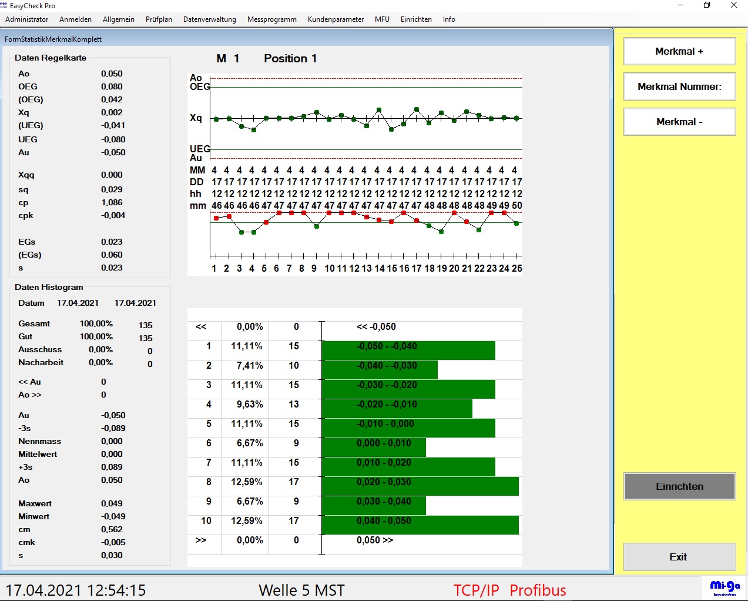The image size is (748, 601).
Task: Open the Administrator menu
Action: click(27, 19)
